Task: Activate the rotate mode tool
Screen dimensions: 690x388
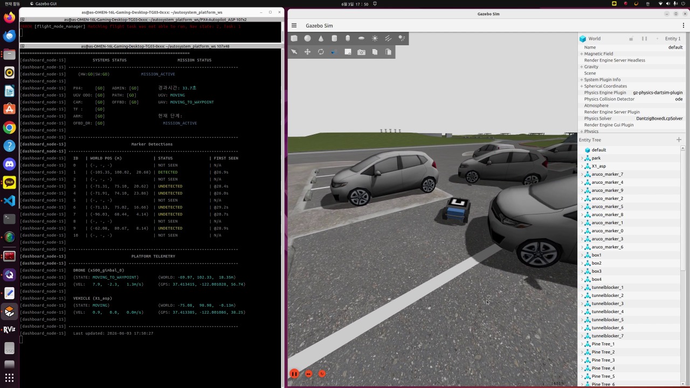Action: (321, 52)
